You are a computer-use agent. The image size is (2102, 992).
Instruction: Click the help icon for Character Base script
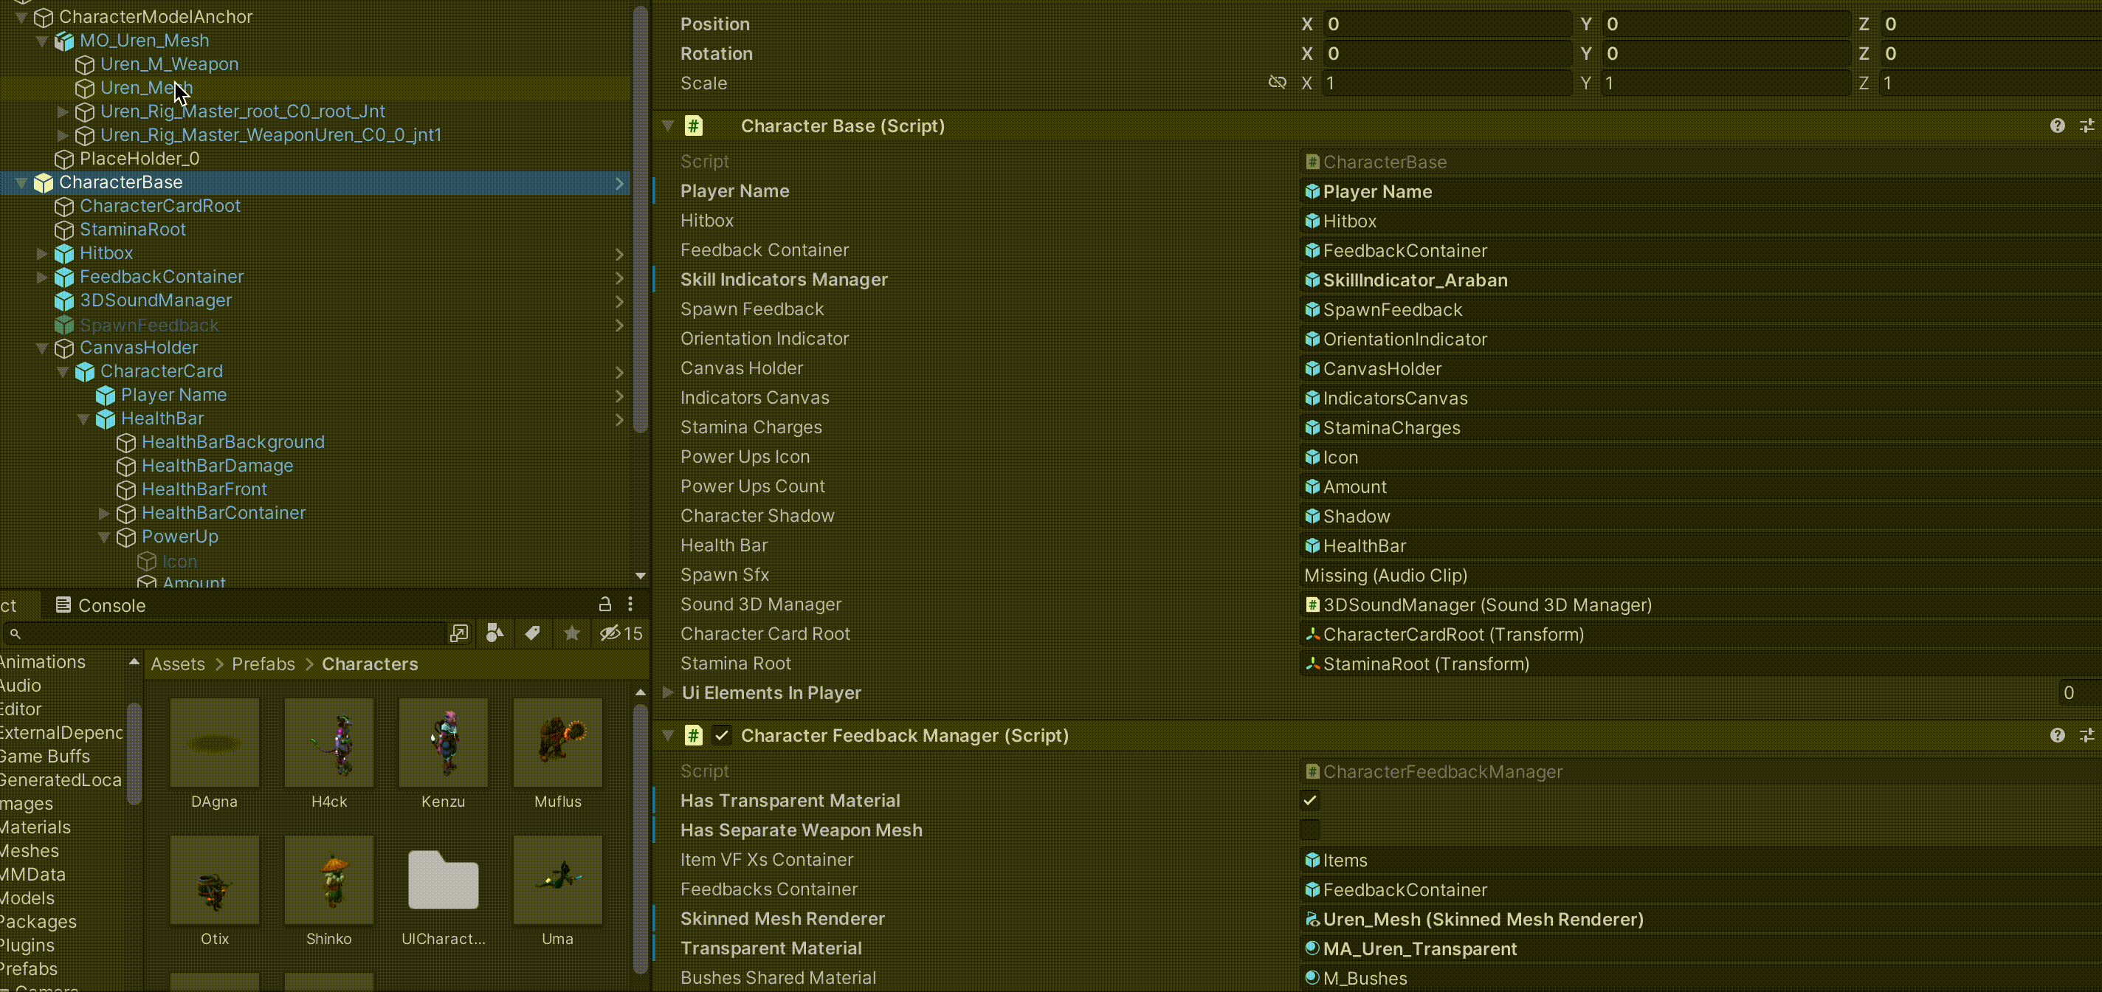[x=2057, y=125]
